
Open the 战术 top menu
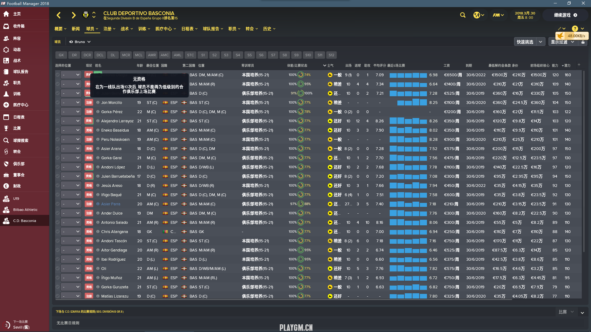tap(127, 29)
